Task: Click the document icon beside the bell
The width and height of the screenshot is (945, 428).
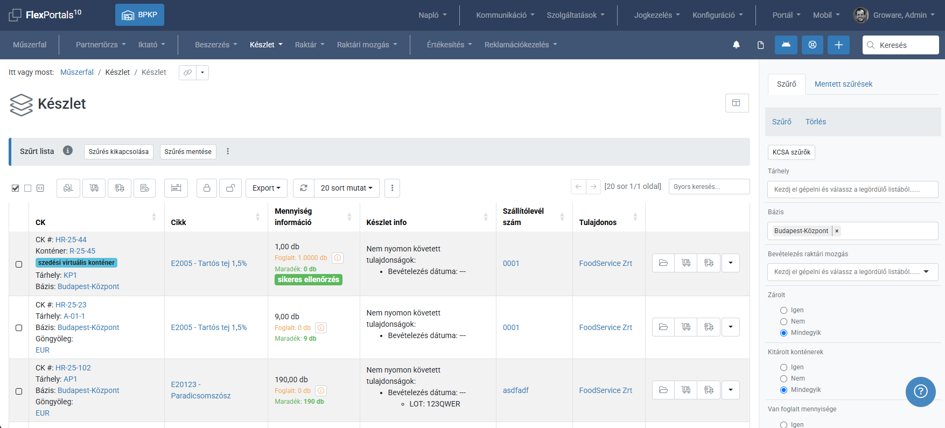Action: 761,45
